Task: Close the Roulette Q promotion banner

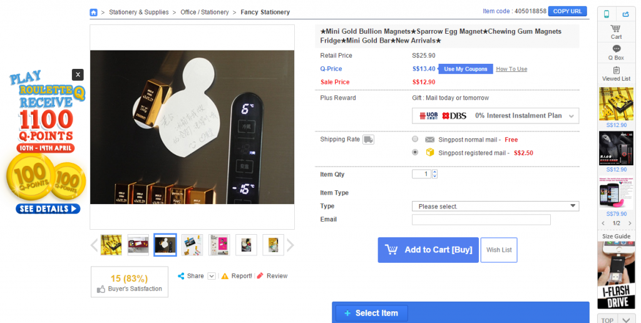Action: pyautogui.click(x=78, y=74)
